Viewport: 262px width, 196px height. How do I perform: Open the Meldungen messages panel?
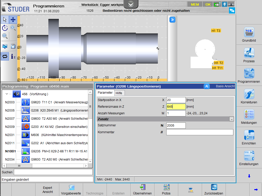249,117
